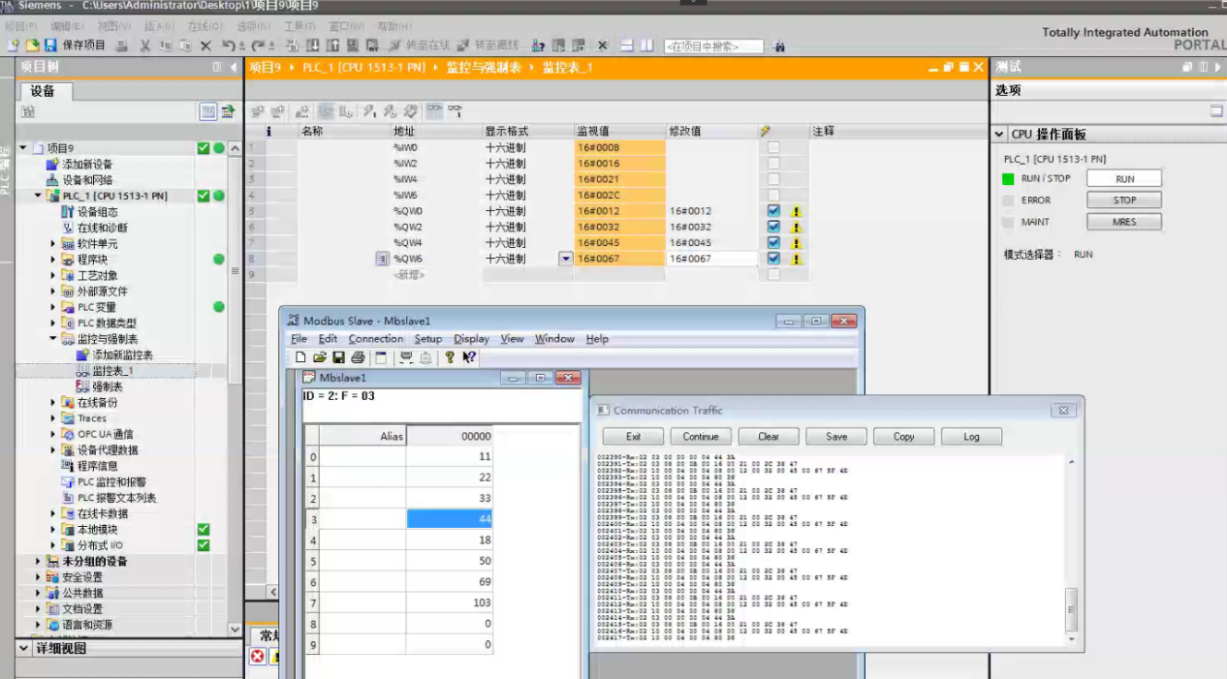Click the STOP button in CPU panel
Image resolution: width=1227 pixels, height=679 pixels.
(x=1124, y=201)
